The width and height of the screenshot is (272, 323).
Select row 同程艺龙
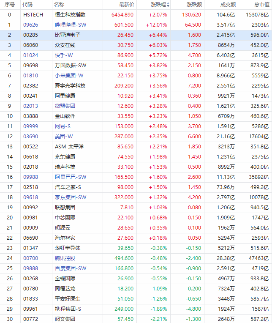coord(136,289)
